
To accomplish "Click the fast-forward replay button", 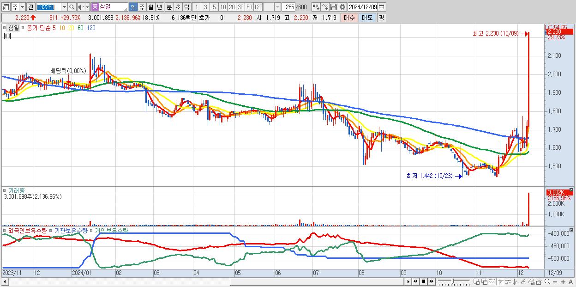I will point(432,281).
